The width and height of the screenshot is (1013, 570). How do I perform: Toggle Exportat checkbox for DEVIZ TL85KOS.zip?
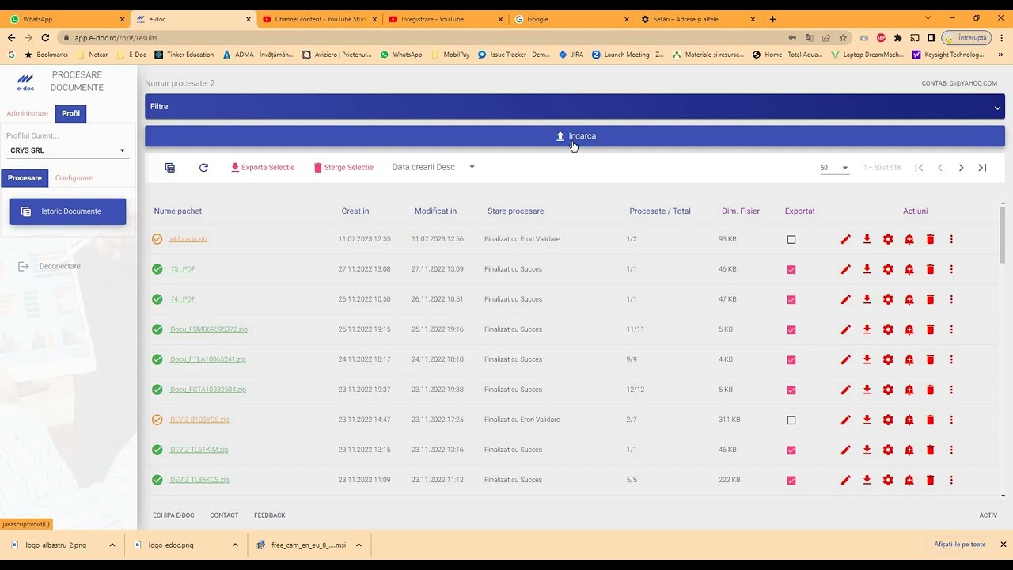(791, 481)
